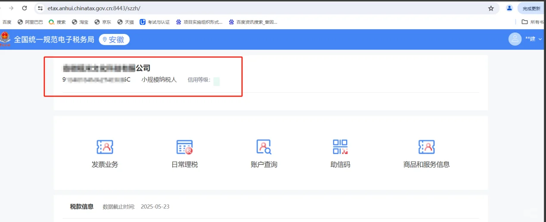Open the 日常理税 calendar icon
The image size is (546, 222).
coord(184,147)
